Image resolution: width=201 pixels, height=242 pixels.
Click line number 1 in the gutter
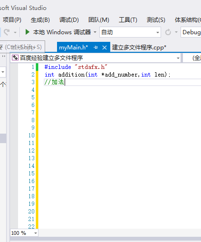tap(33, 67)
